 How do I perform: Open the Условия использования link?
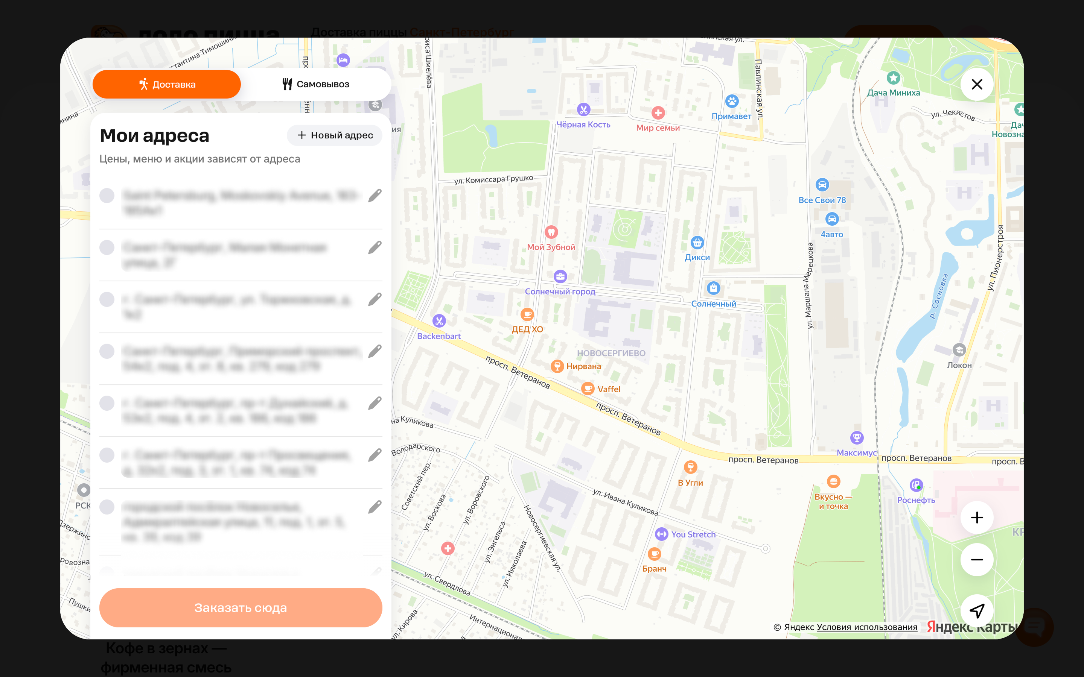point(867,627)
